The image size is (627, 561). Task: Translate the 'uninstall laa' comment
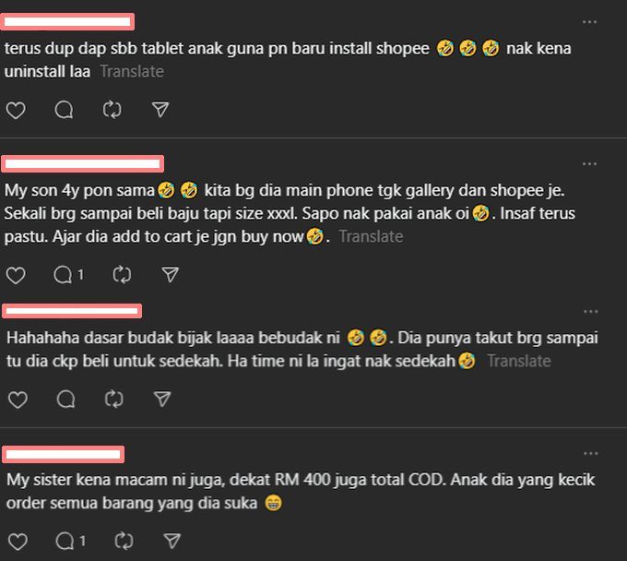coord(132,72)
